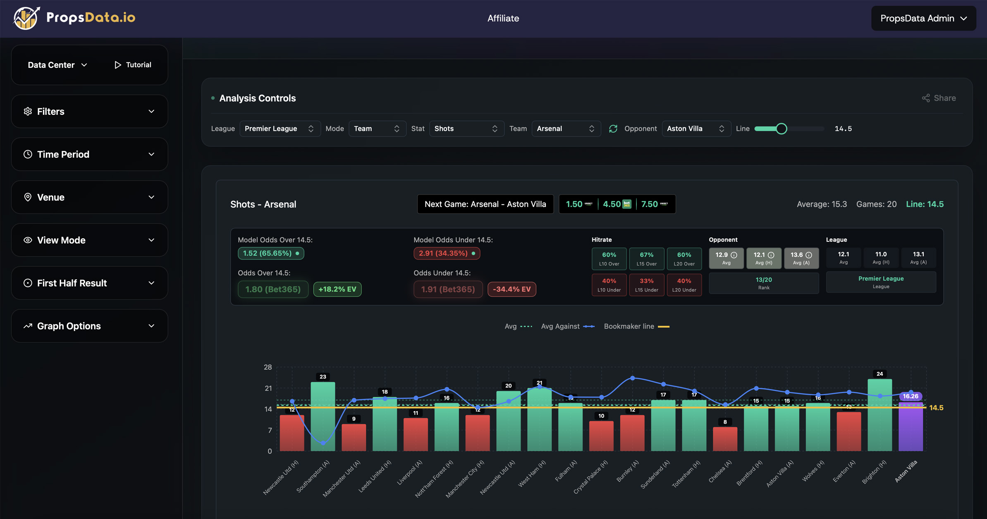Click the Tutorial play icon
The height and width of the screenshot is (519, 987).
tap(118, 65)
